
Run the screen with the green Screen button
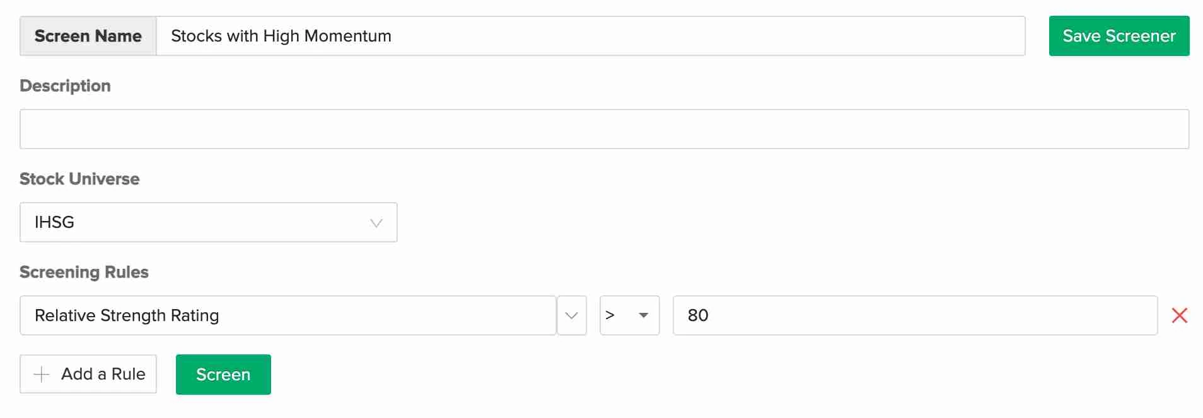point(223,375)
